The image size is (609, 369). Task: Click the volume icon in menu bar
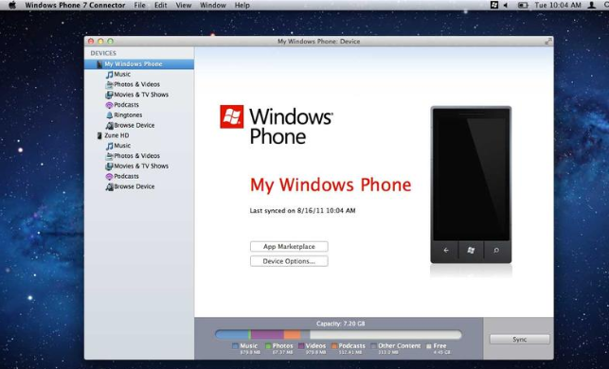tap(506, 5)
